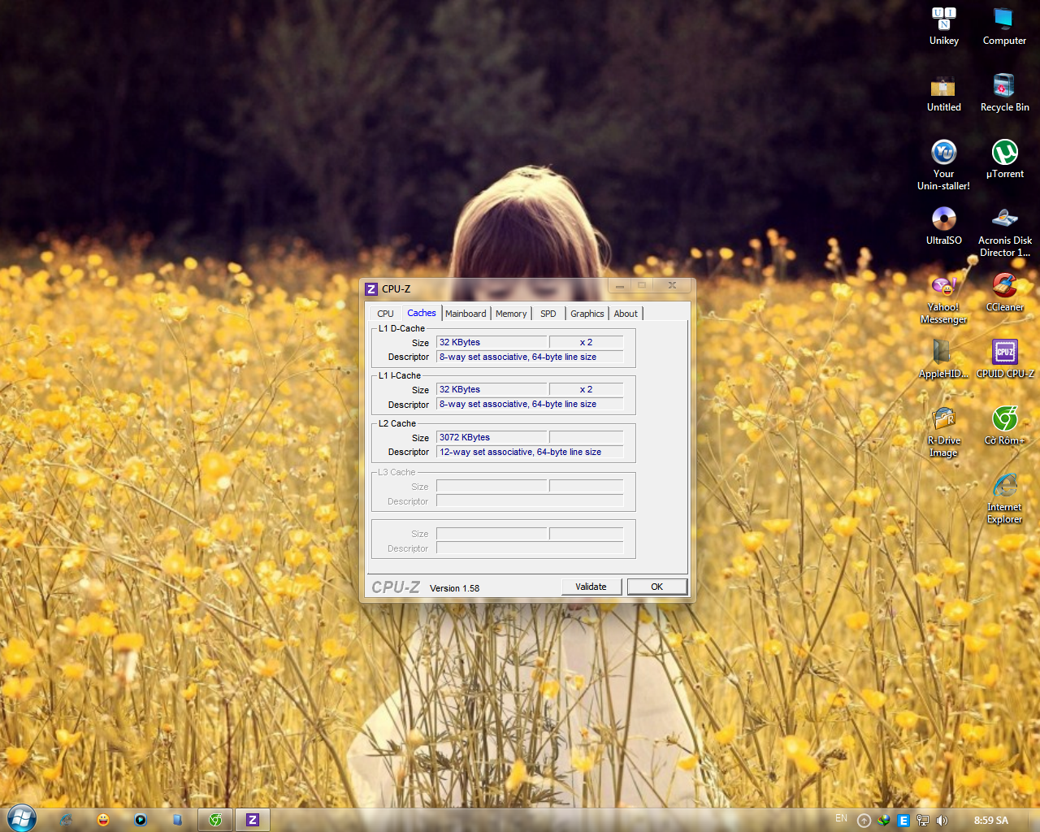Select the Your Unin-staller! icon
This screenshot has width=1040, height=832.
(x=943, y=165)
